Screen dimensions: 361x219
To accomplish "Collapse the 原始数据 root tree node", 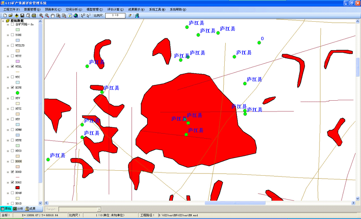I will pyautogui.click(x=3, y=21).
